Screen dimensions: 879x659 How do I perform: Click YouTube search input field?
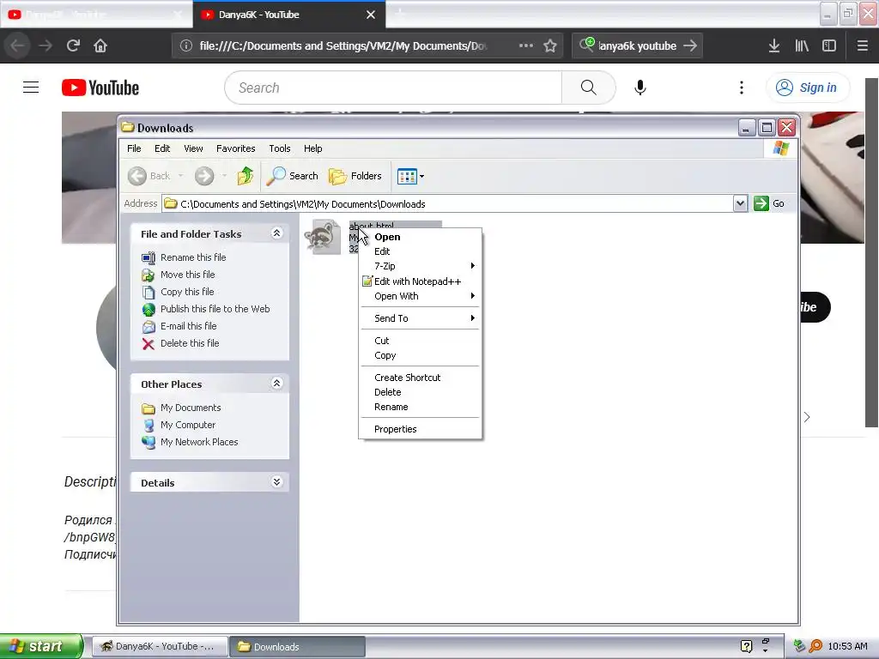click(393, 88)
